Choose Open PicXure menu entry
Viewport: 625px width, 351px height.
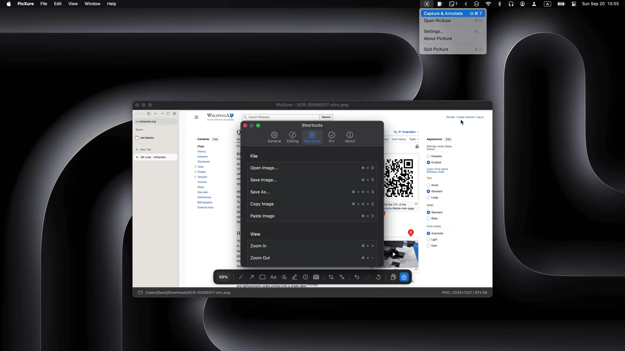[453, 21]
